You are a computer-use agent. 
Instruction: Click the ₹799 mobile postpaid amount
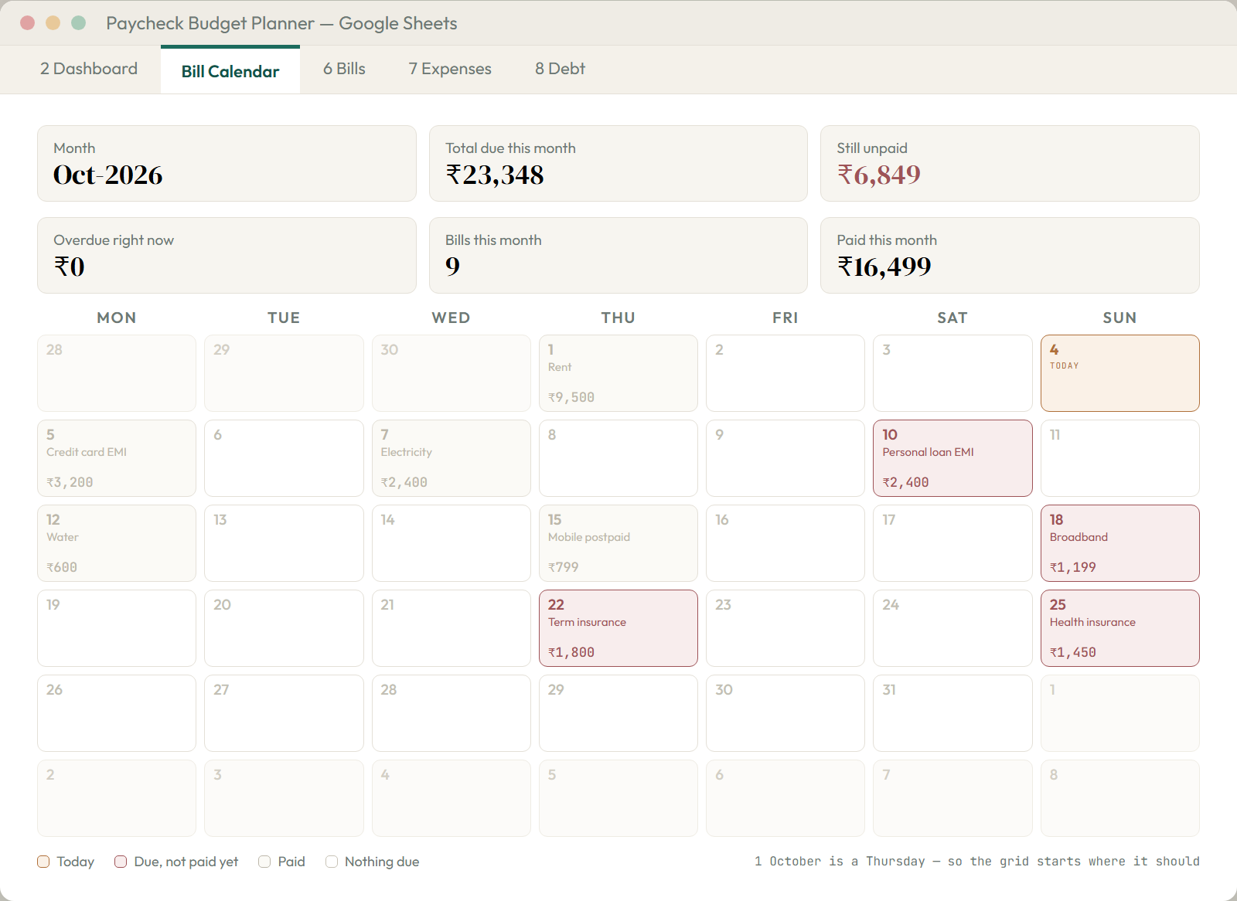coord(564,567)
